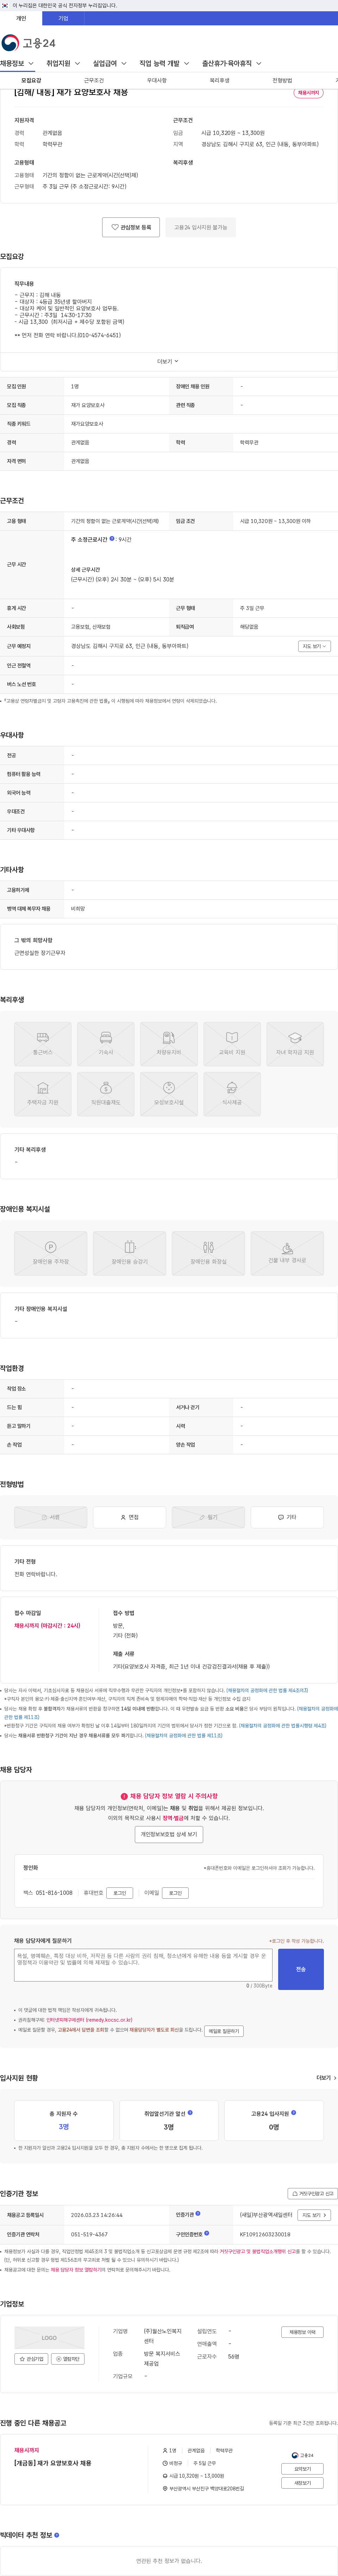
Task: Click the 장애인용 주차장 facility icon
Action: [51, 1253]
